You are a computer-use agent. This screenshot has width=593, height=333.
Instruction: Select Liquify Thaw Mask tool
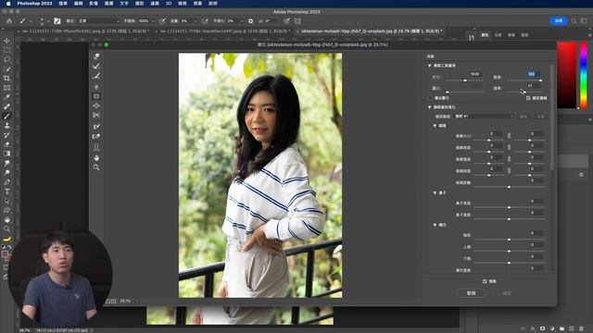pos(96,136)
